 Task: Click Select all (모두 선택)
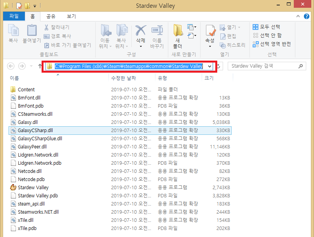(x=267, y=27)
